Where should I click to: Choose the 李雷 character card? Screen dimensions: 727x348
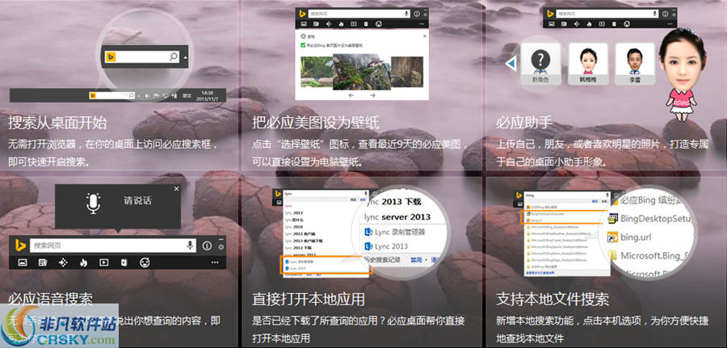point(635,64)
